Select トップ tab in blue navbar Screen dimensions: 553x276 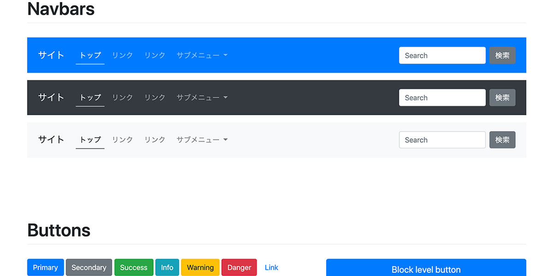(x=90, y=55)
